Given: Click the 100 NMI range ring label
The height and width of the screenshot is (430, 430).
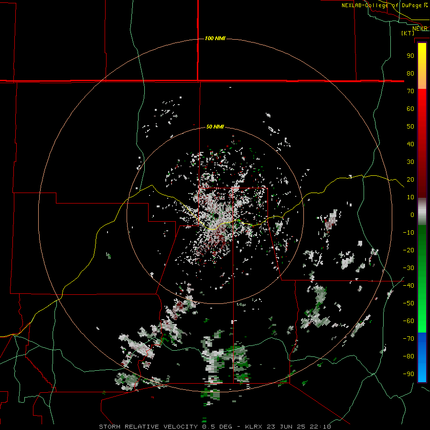Looking at the screenshot, I should coord(215,38).
